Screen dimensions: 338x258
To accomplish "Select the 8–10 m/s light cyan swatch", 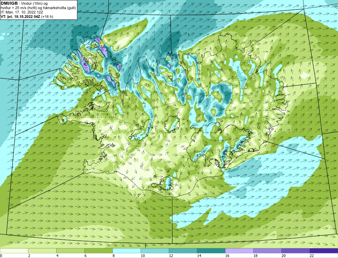I will coord(127,251).
